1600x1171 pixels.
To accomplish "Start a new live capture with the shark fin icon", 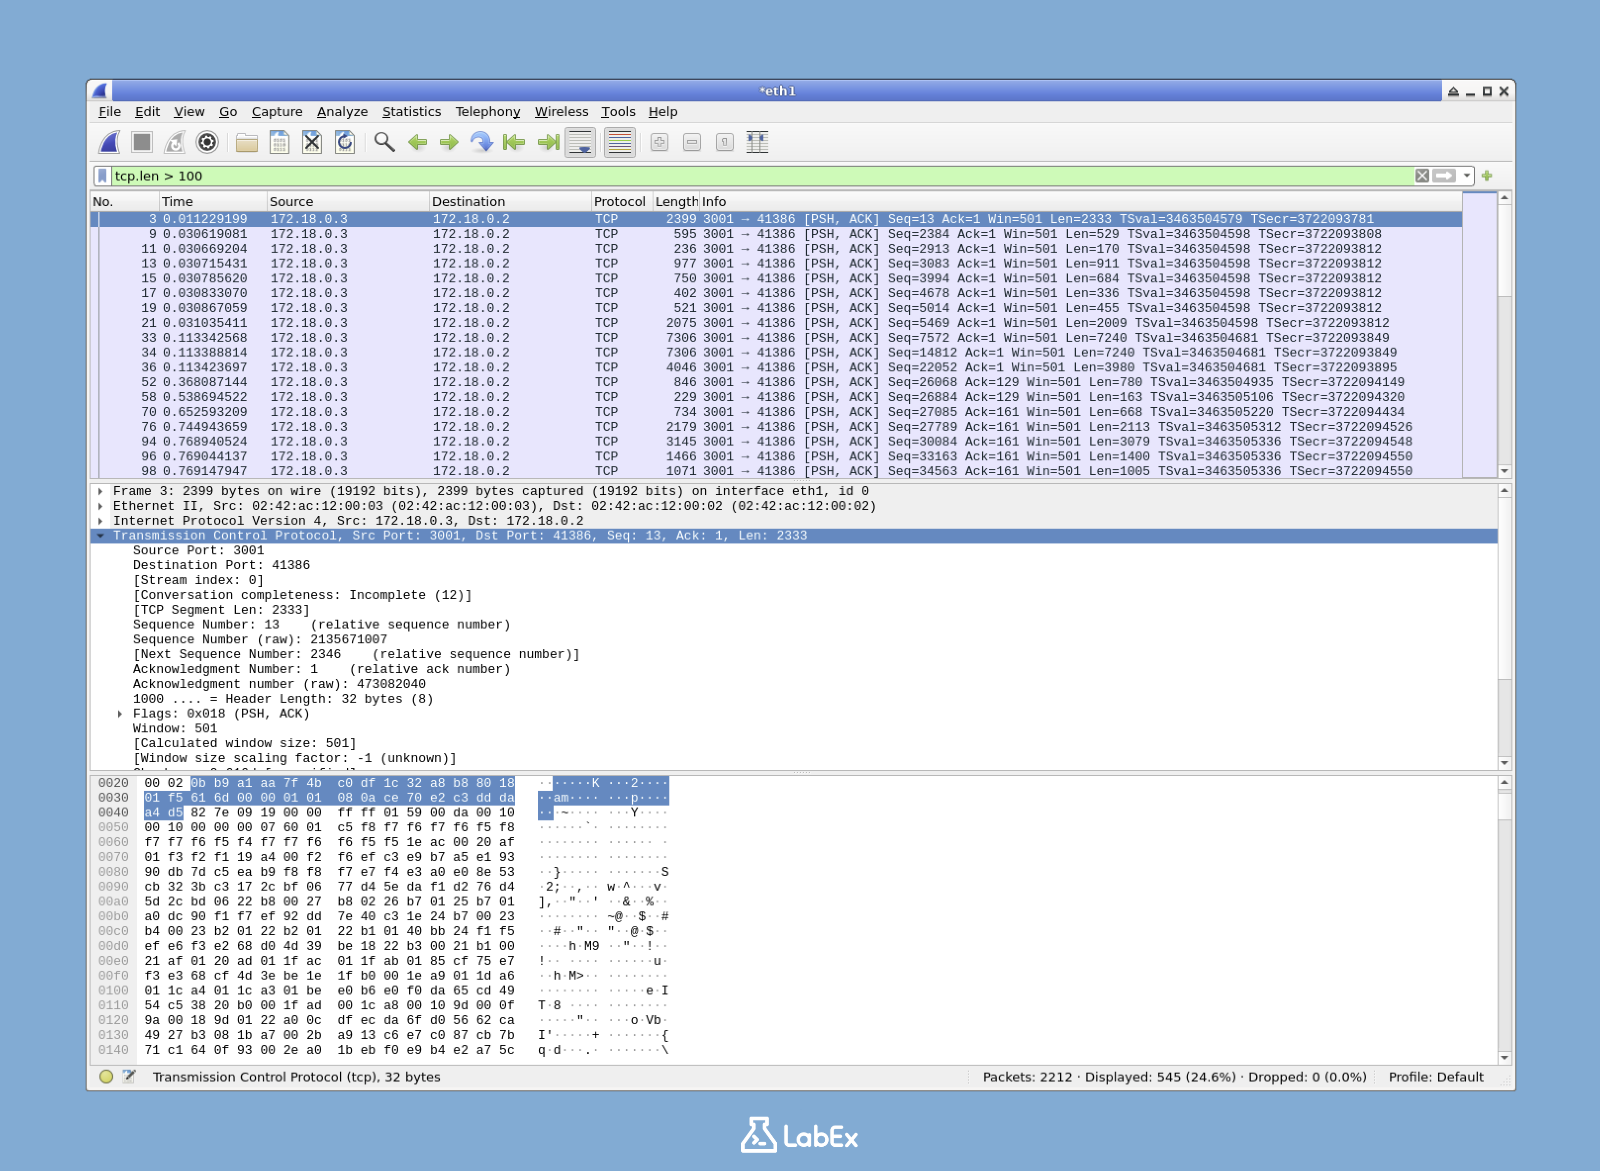I will 110,142.
